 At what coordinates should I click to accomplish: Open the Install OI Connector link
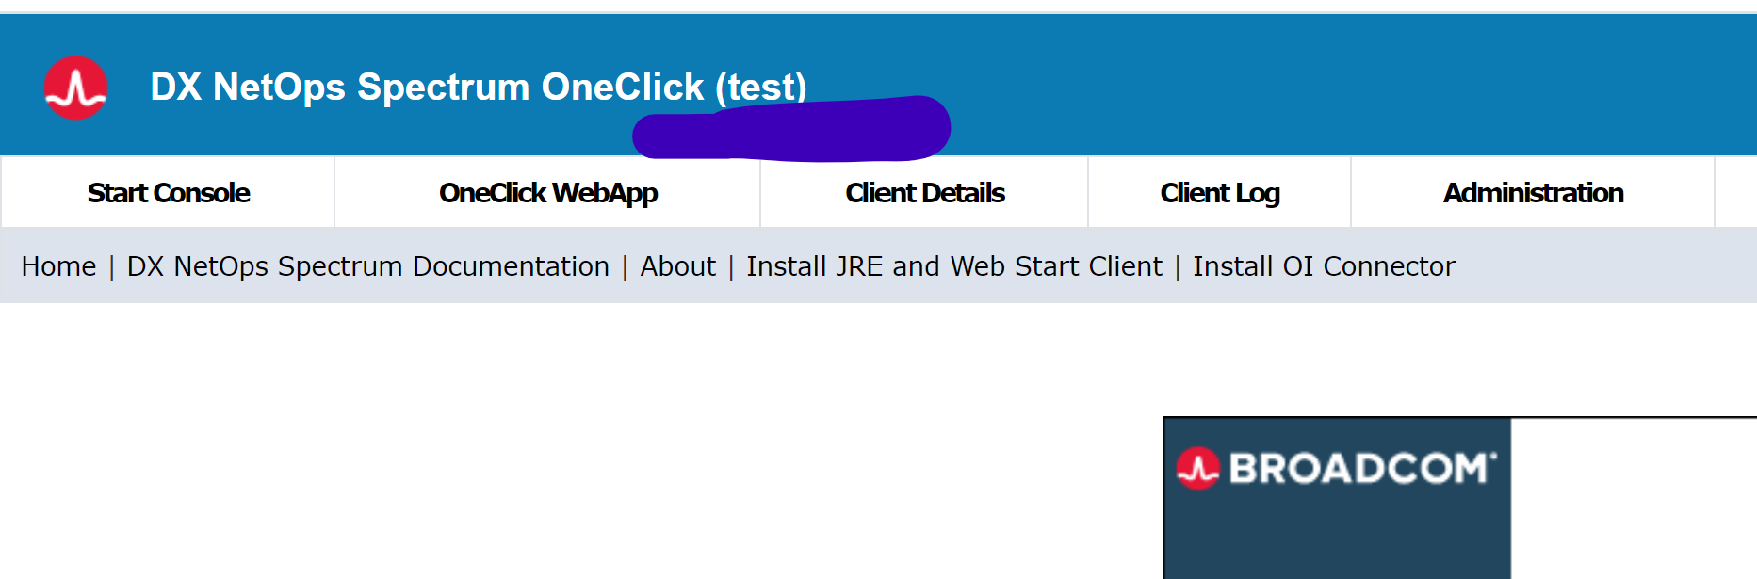click(1324, 266)
